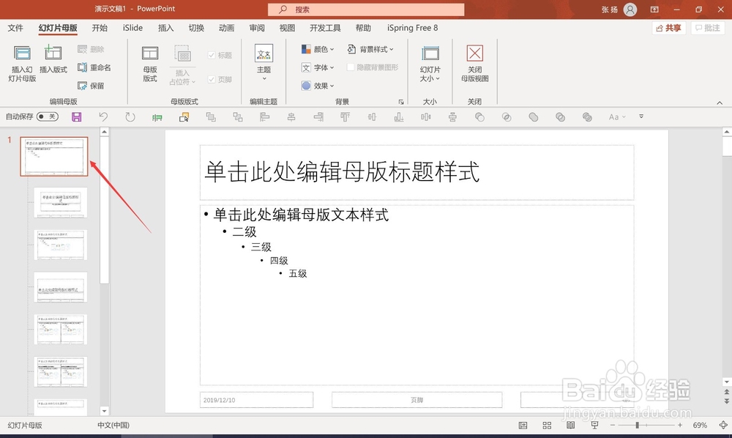The image size is (732, 438).
Task: Switch to the iSlide tab
Action: click(x=132, y=28)
